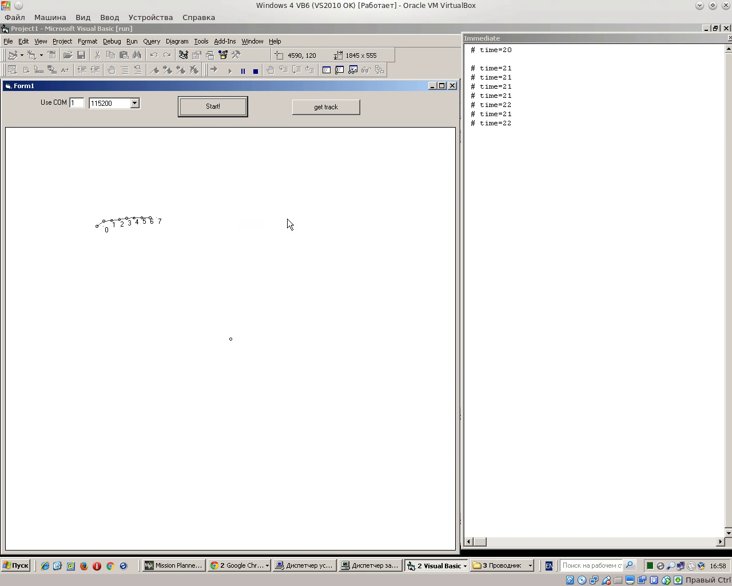Click the Immediate window horizontal scrollbar thumb

pyautogui.click(x=480, y=542)
